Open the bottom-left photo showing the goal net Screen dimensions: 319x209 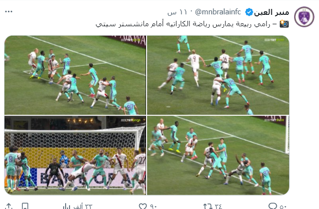pyautogui.click(x=75, y=156)
